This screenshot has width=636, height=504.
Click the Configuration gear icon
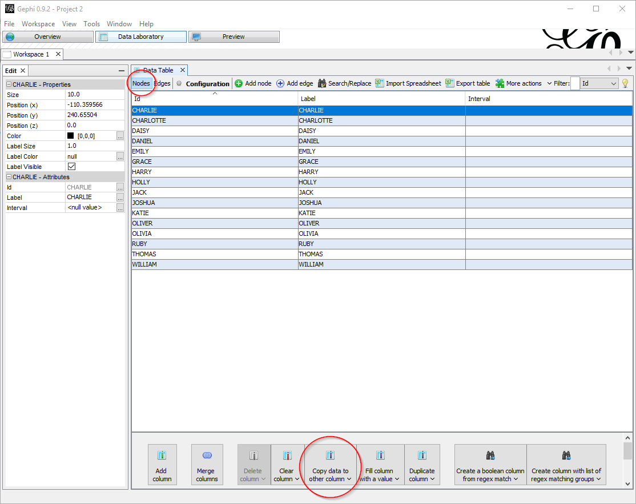pos(179,83)
